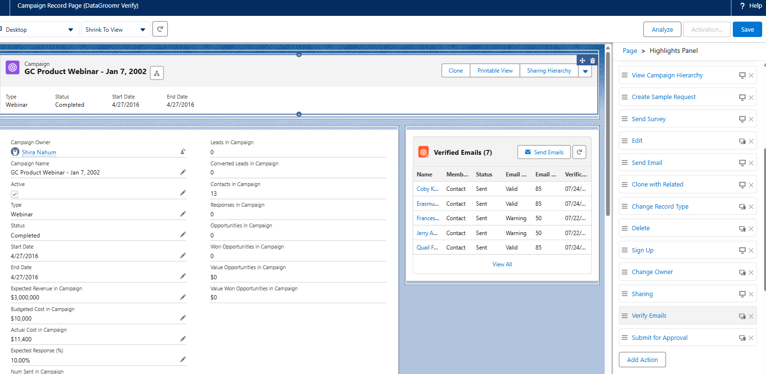The height and width of the screenshot is (374, 766).
Task: Click the Contacts in Campaign value 13
Action: (213, 194)
